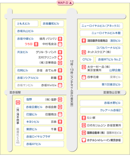The height and width of the screenshot is (157, 130).
Task: Click shop icon next to 中村毛皮店
Action: click(x=60, y=44)
